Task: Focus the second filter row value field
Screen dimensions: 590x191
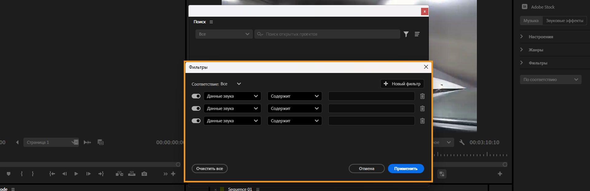Action: [x=372, y=109]
